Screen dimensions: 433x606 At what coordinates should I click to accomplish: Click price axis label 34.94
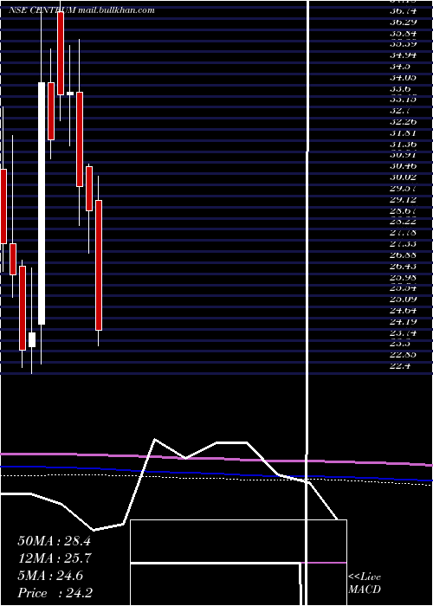(403, 55)
